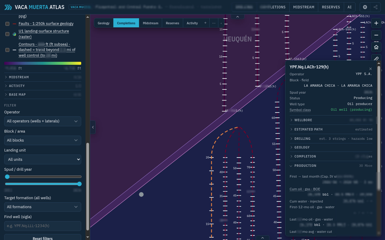The height and width of the screenshot is (240, 385).
Task: Expand the BASE MAP layer group
Action: [43, 94]
